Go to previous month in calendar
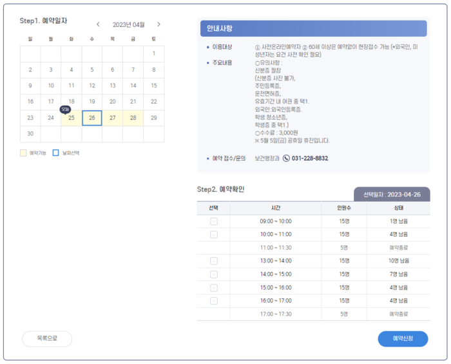This screenshot has width=451, height=364. (x=98, y=24)
